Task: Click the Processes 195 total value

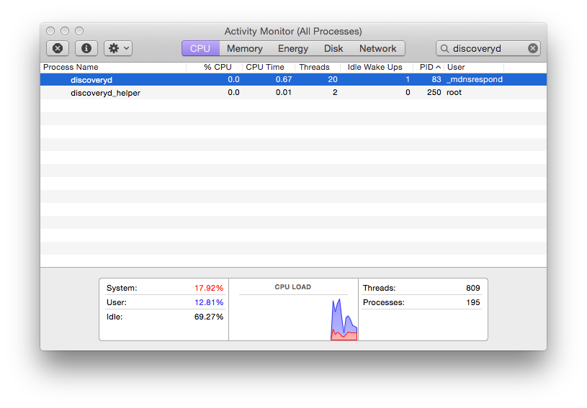Action: tap(472, 302)
